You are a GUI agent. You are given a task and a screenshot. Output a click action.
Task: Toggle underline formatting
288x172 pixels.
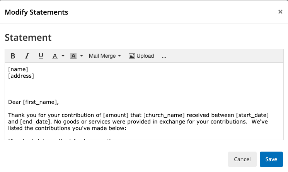click(41, 56)
